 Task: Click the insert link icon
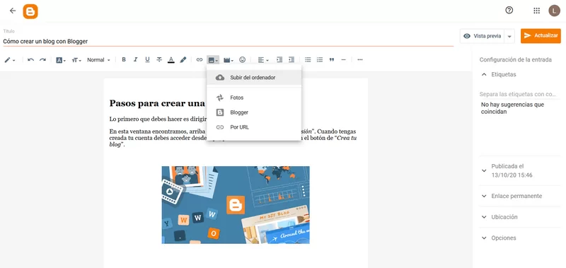[x=200, y=60]
